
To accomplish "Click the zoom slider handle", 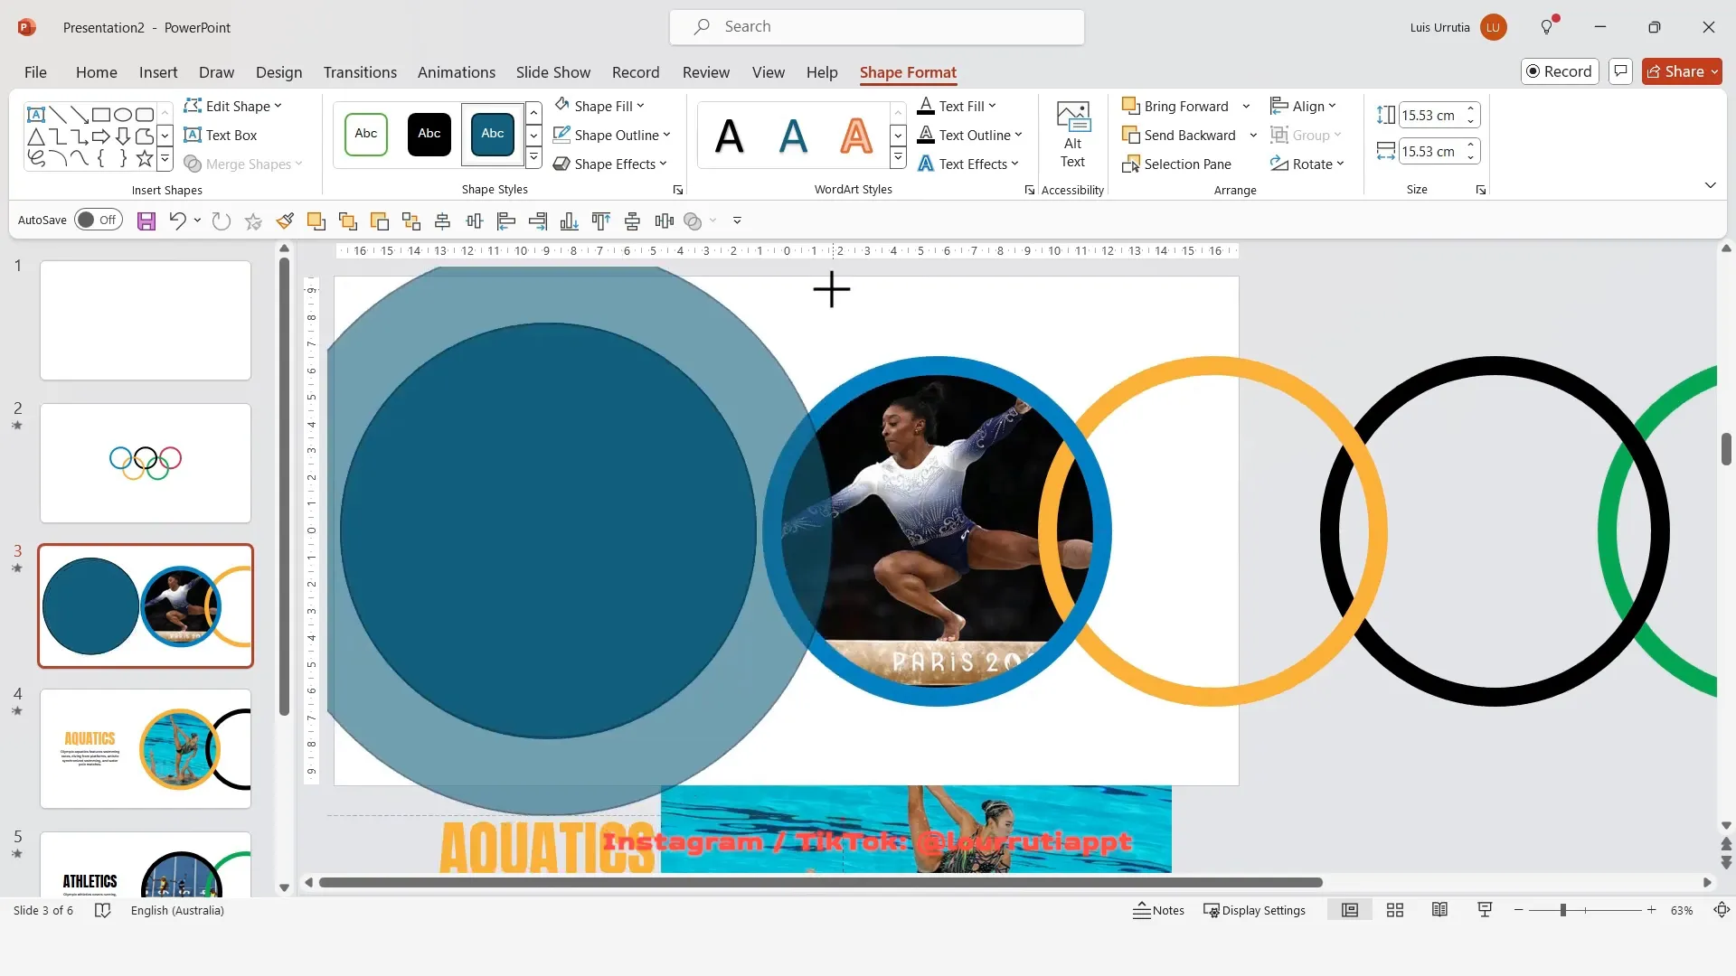I will coord(1562,910).
